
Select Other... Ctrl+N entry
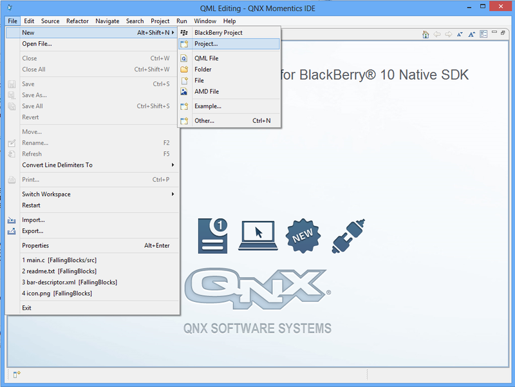(x=229, y=120)
